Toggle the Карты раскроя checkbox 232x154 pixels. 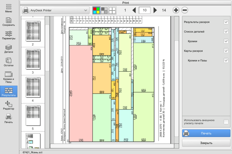226,51
